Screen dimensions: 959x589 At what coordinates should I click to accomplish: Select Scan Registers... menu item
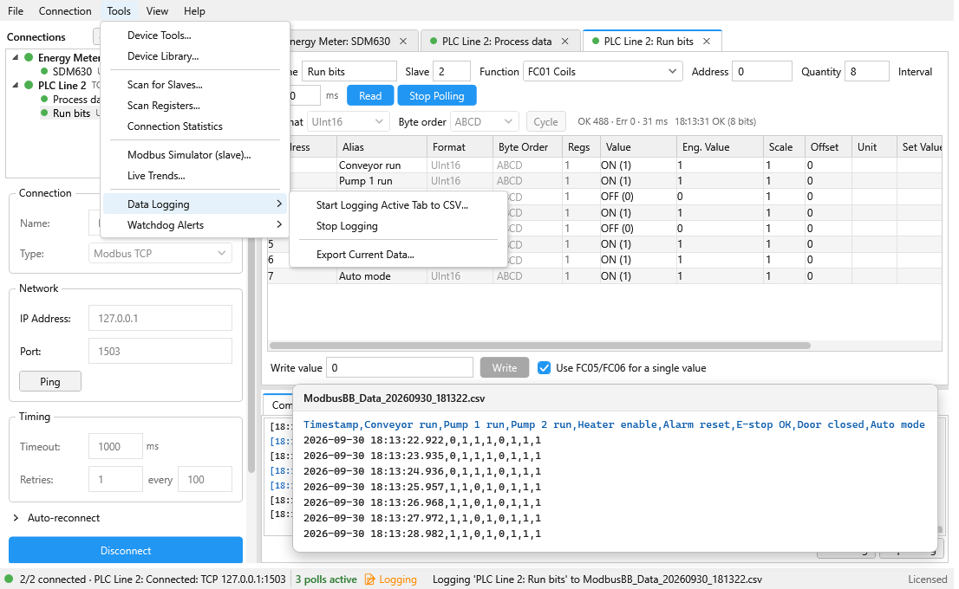click(194, 106)
